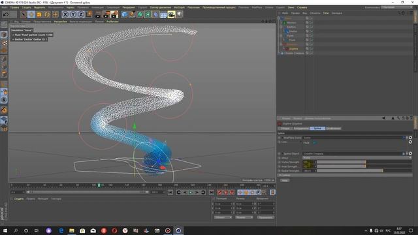Toggle the Z axis lock

click(x=81, y=14)
